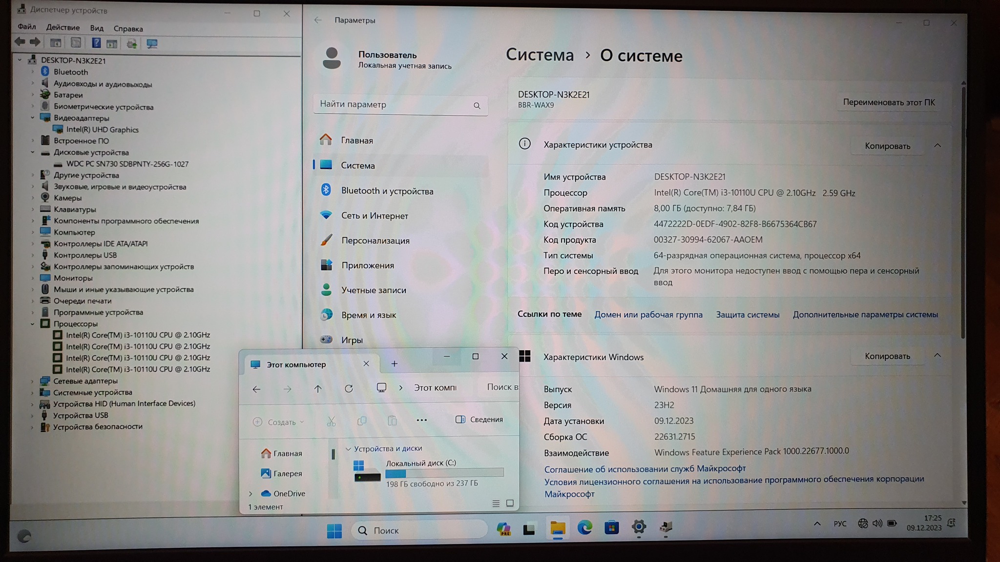Click the Windows Start button

click(x=334, y=531)
